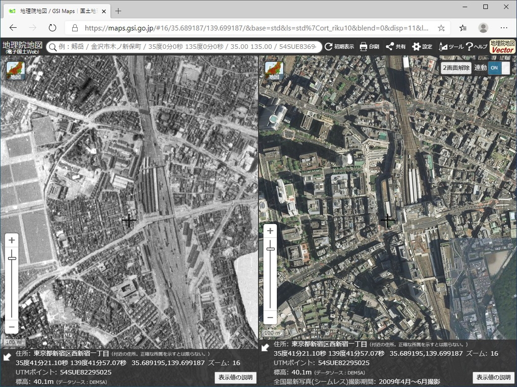Click the 2画面解除 button
The image size is (517, 387).
[456, 68]
